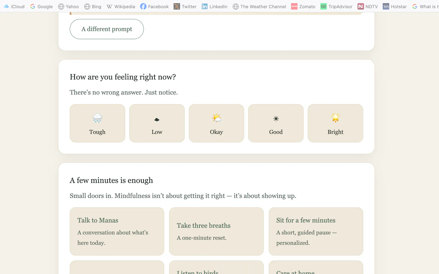Open the Facebook bookmark link text

tap(158, 7)
